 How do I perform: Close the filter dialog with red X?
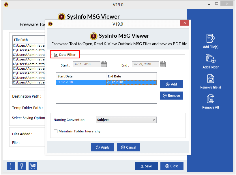[x=185, y=23]
